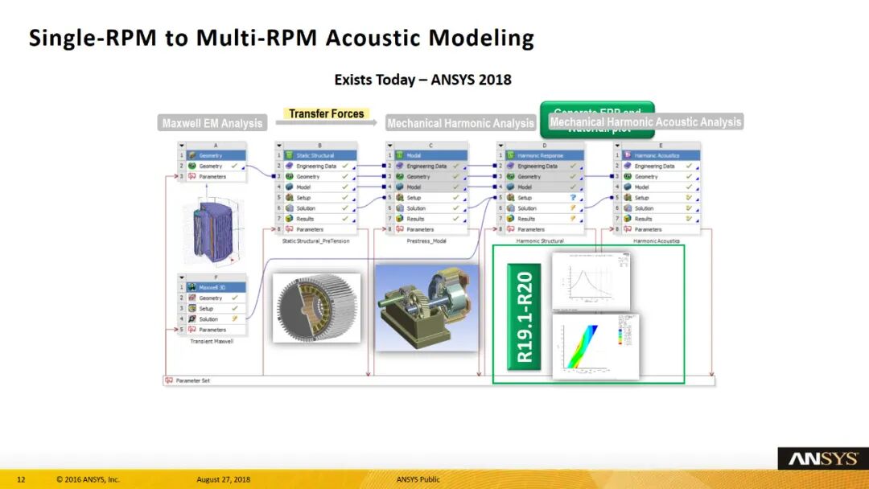Click Solution lightning status in Harmonic Response
This screenshot has height=489, width=869.
click(x=572, y=208)
